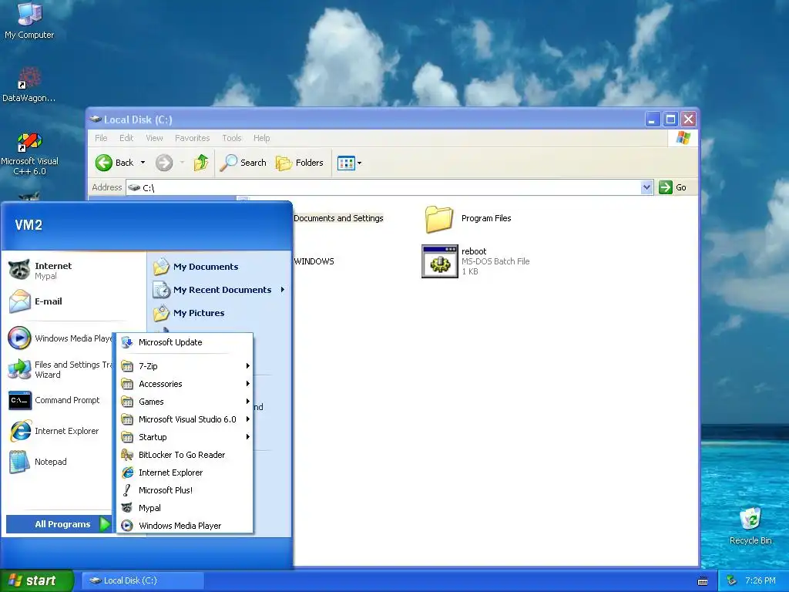Screen dimensions: 789x592
Task: Go up one folder level
Action: click(201, 163)
